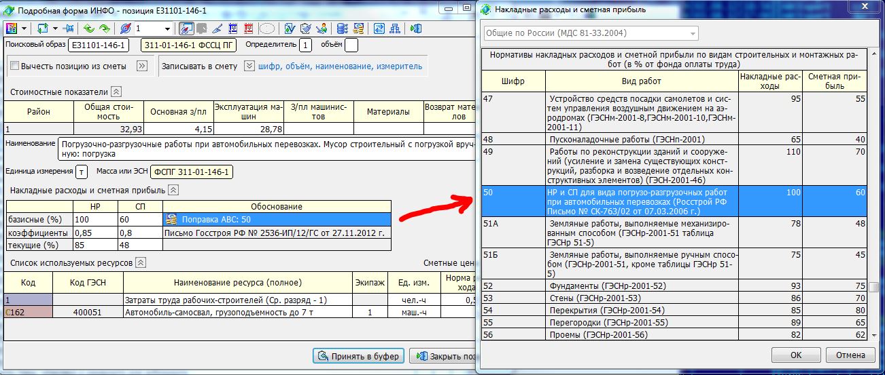
Task: Click the green refresh arrows toolbar icon
Action: tap(43, 29)
